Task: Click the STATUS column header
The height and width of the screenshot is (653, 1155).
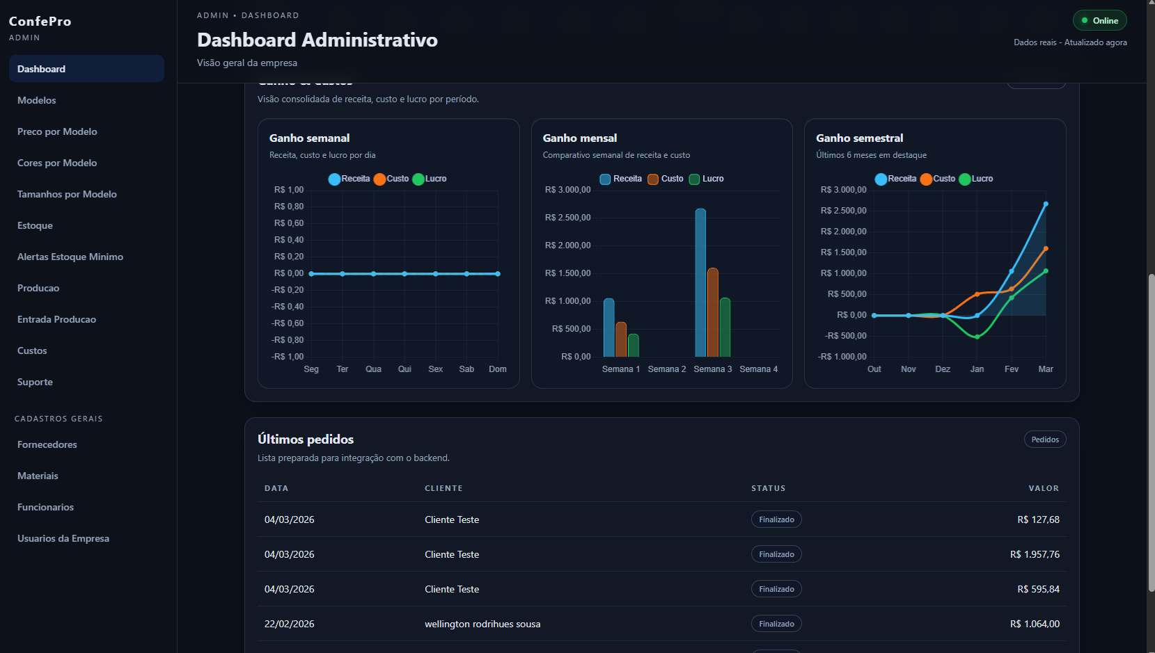Action: click(x=768, y=488)
